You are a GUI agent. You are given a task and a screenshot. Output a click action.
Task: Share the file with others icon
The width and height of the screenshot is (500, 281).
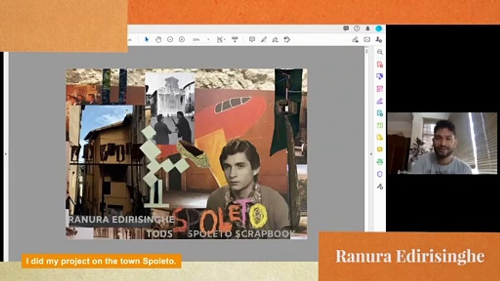click(x=379, y=39)
